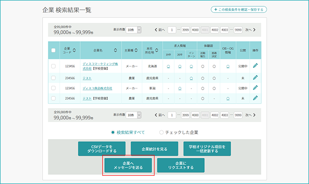Go to next page using upper 次へ arrow
Image resolution: width=309 pixels, height=184 pixels.
pos(250,30)
